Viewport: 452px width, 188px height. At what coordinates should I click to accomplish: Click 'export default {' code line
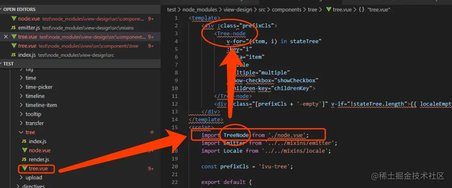click(x=226, y=182)
